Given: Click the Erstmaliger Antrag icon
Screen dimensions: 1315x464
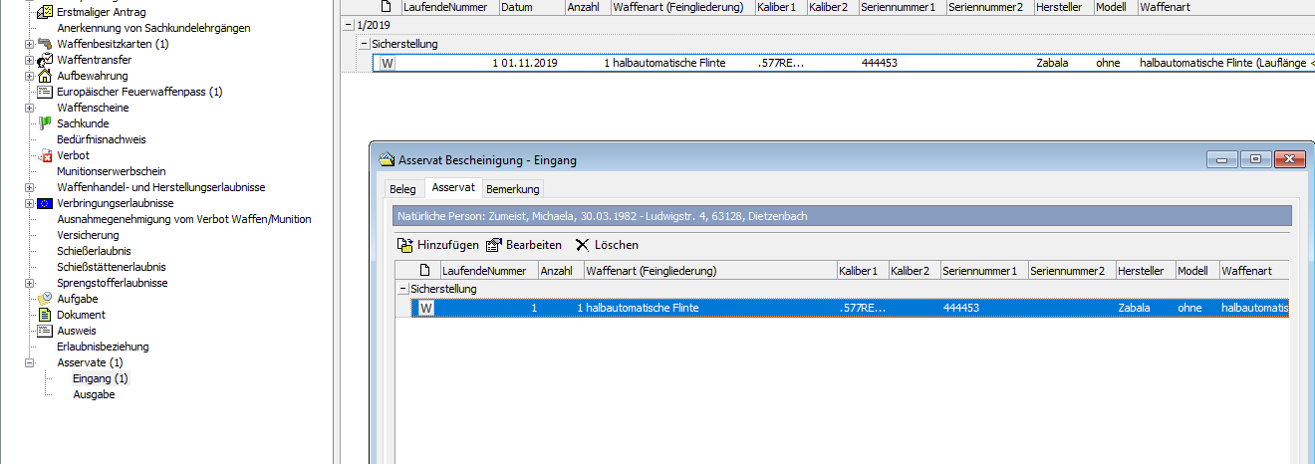Looking at the screenshot, I should click(45, 12).
